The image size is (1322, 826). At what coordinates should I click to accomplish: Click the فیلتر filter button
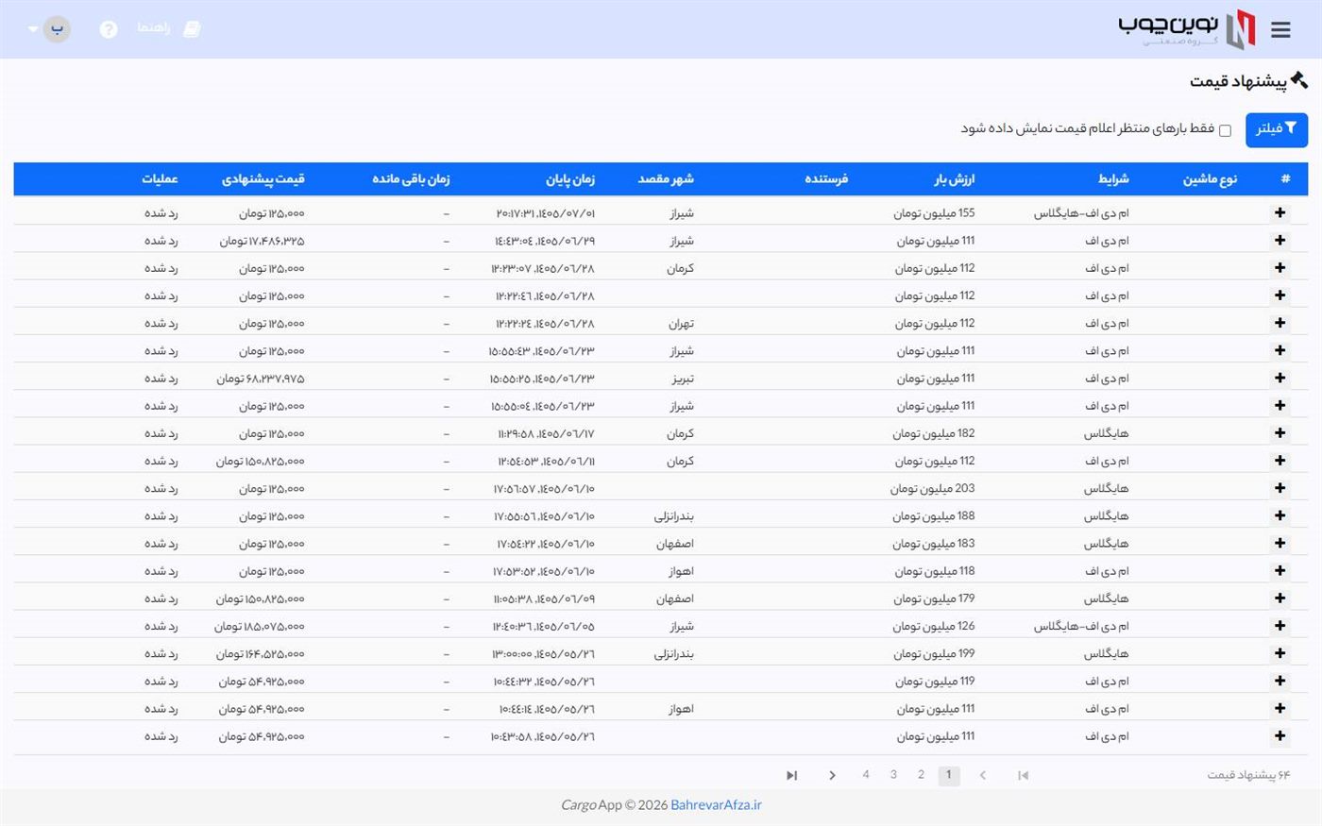tap(1277, 129)
